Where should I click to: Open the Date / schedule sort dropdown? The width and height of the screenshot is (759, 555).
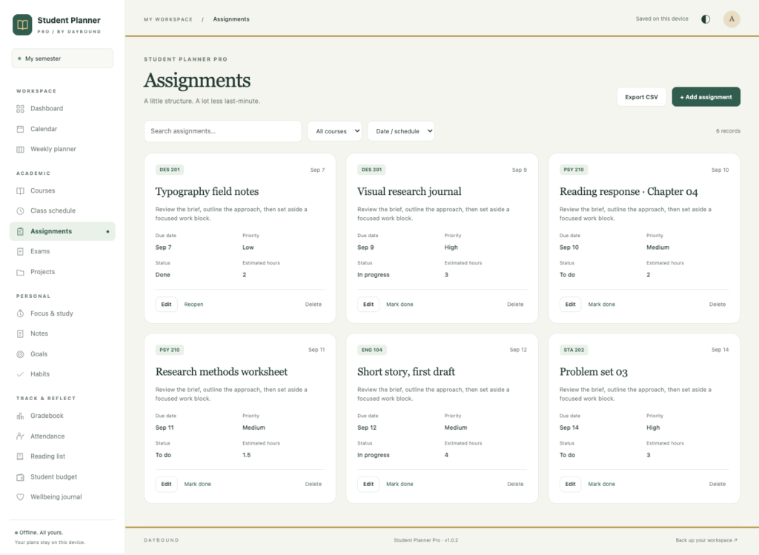coord(401,131)
